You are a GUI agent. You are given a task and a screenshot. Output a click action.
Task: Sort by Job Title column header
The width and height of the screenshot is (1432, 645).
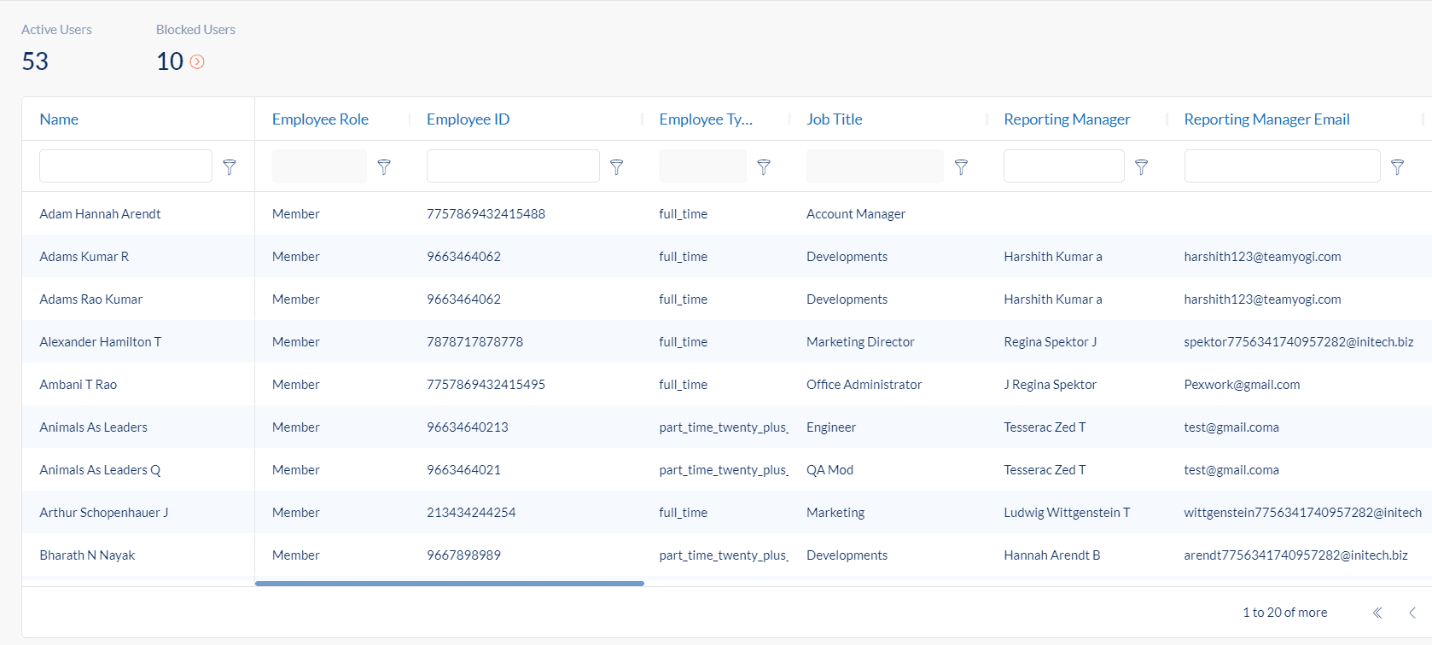point(835,119)
